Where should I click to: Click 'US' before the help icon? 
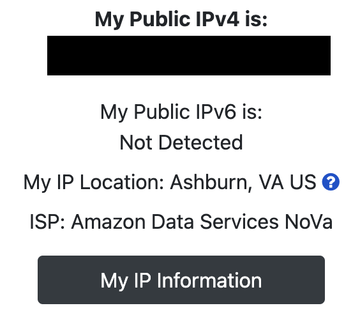pyautogui.click(x=303, y=182)
